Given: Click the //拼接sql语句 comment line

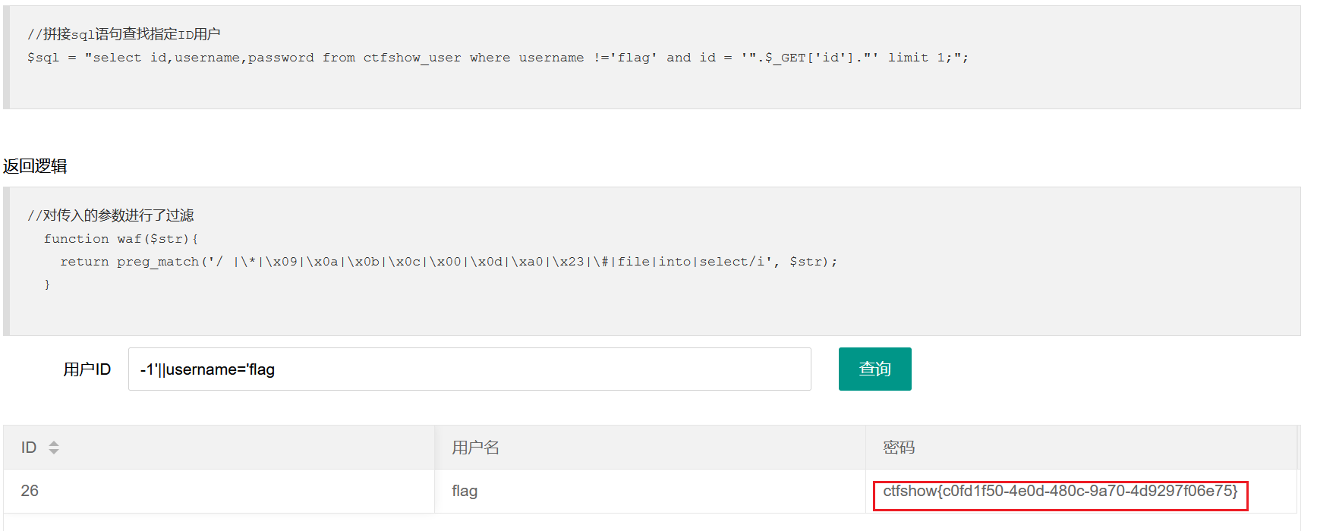Looking at the screenshot, I should click(124, 34).
